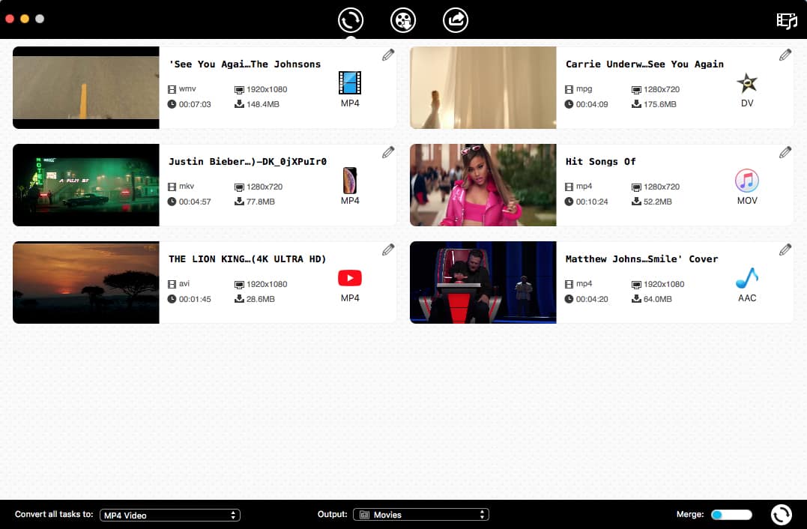The height and width of the screenshot is (529, 807).
Task: Edit the Hit Songs Of video
Action: (x=785, y=152)
